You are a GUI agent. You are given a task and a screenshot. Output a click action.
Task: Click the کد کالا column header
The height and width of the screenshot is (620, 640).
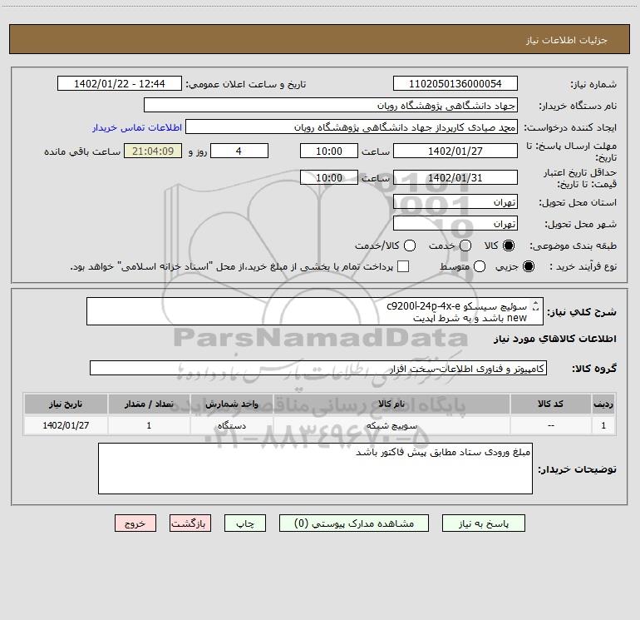click(550, 404)
